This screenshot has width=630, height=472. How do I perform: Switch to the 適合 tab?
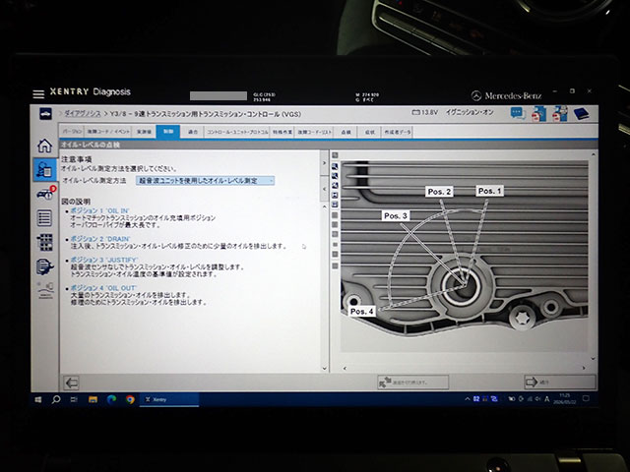coord(193,132)
